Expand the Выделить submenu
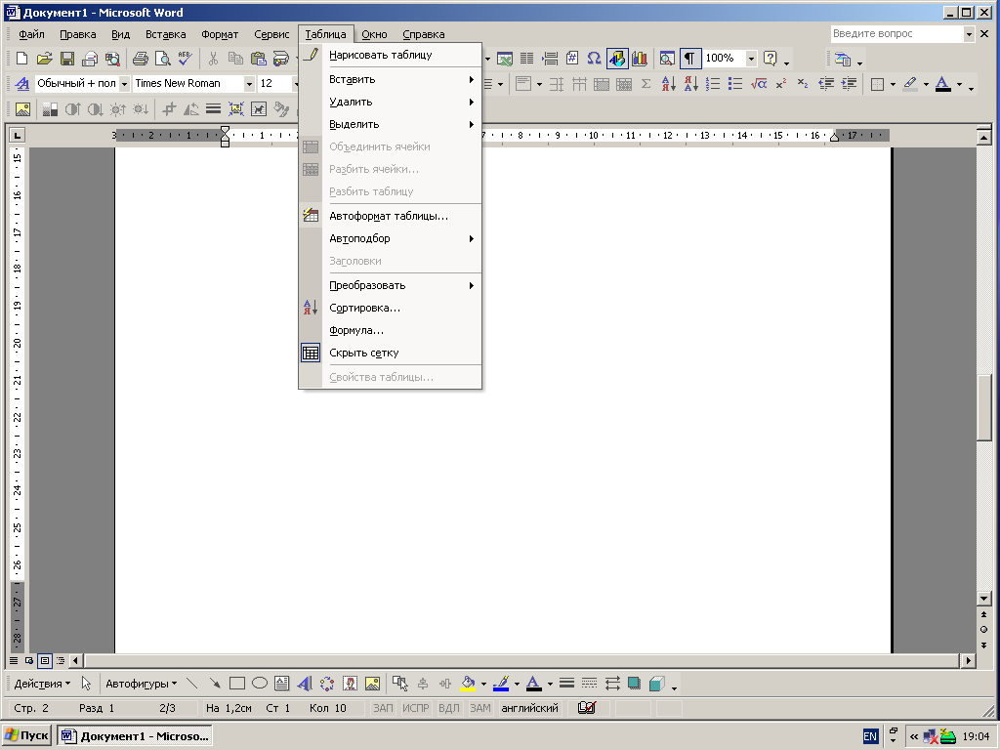Image resolution: width=1000 pixels, height=750 pixels. point(390,124)
